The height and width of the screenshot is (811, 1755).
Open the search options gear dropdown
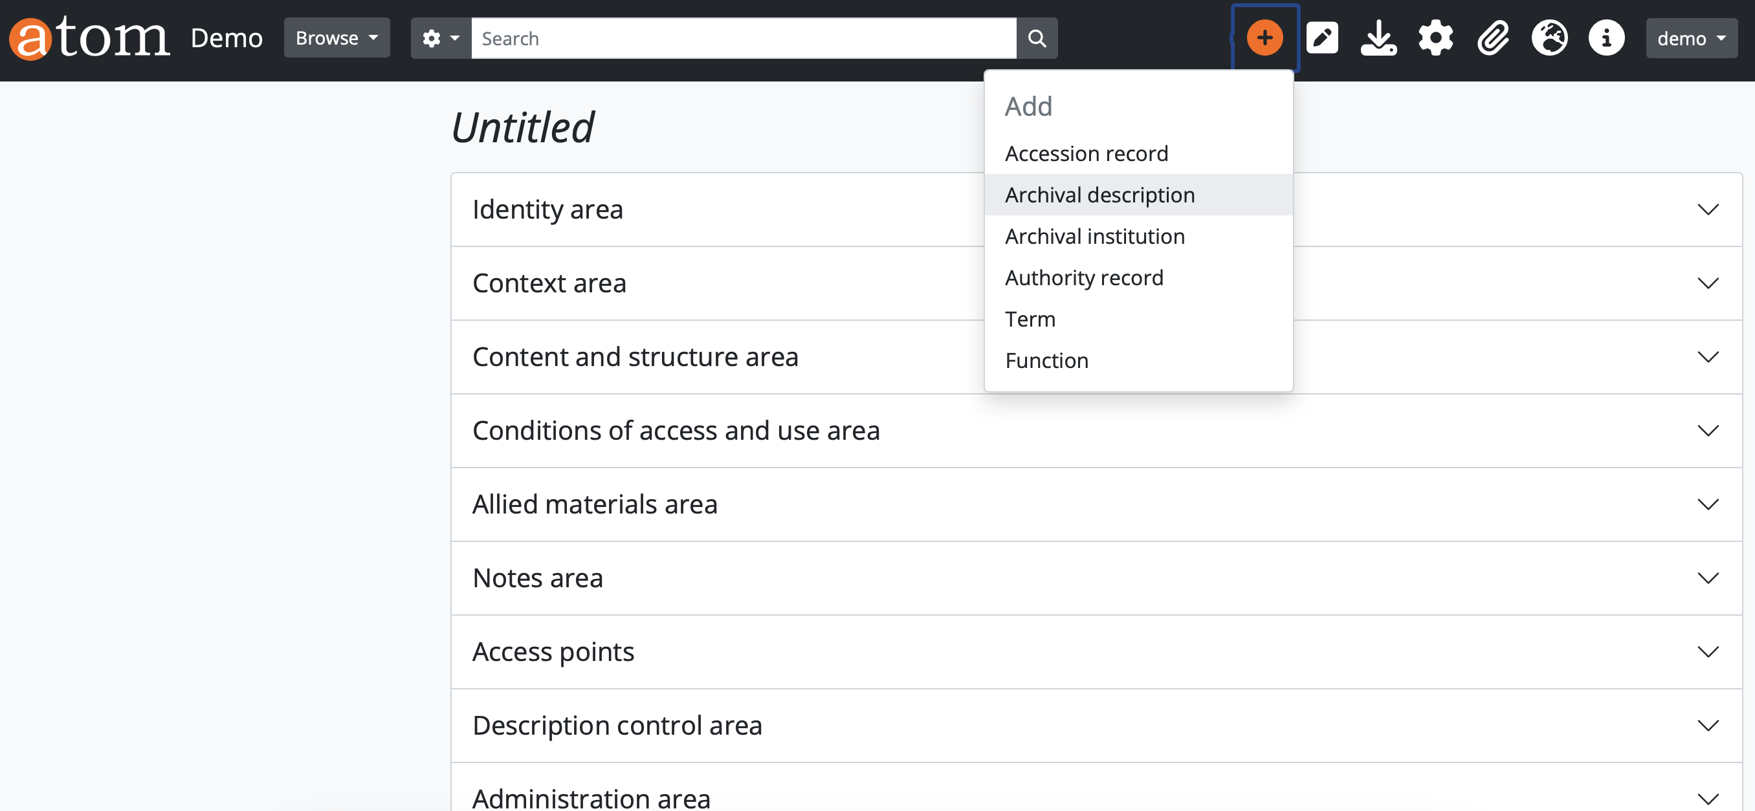point(441,38)
